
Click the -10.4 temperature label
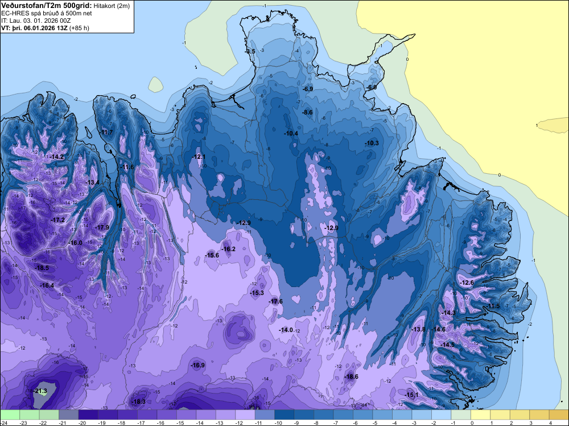[x=291, y=134]
